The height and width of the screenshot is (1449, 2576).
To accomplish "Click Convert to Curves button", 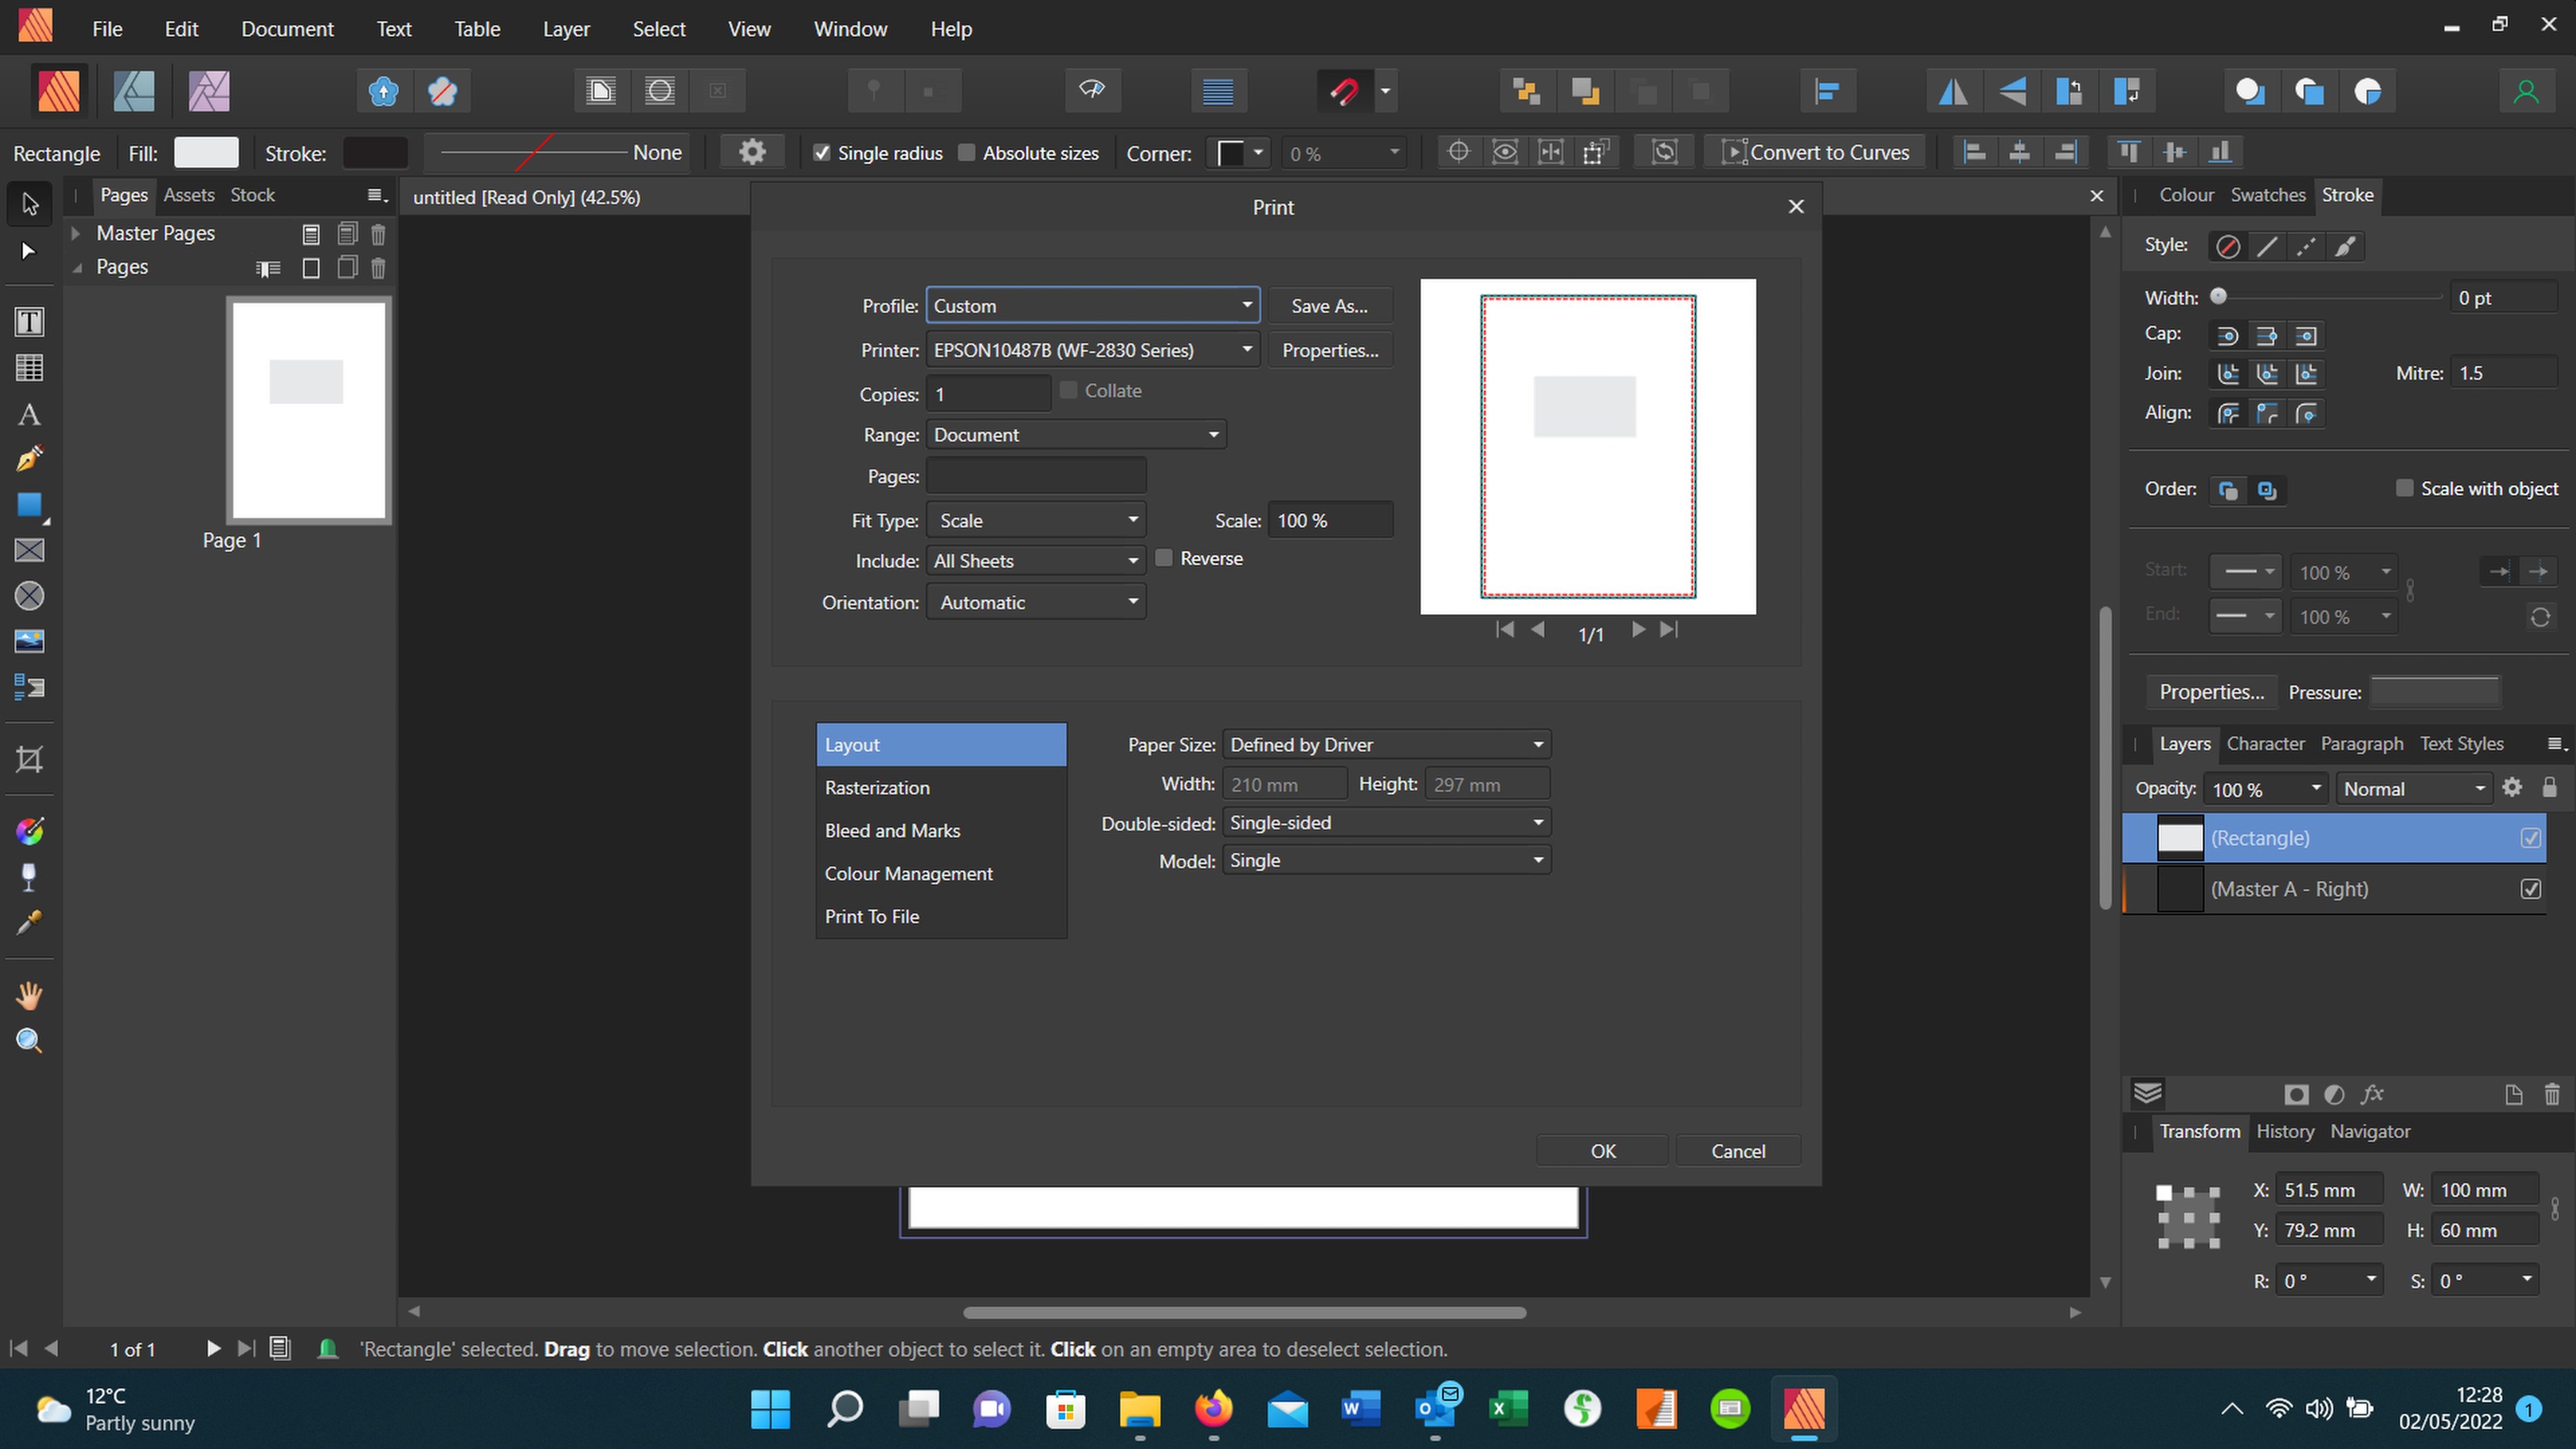I will click(1814, 152).
